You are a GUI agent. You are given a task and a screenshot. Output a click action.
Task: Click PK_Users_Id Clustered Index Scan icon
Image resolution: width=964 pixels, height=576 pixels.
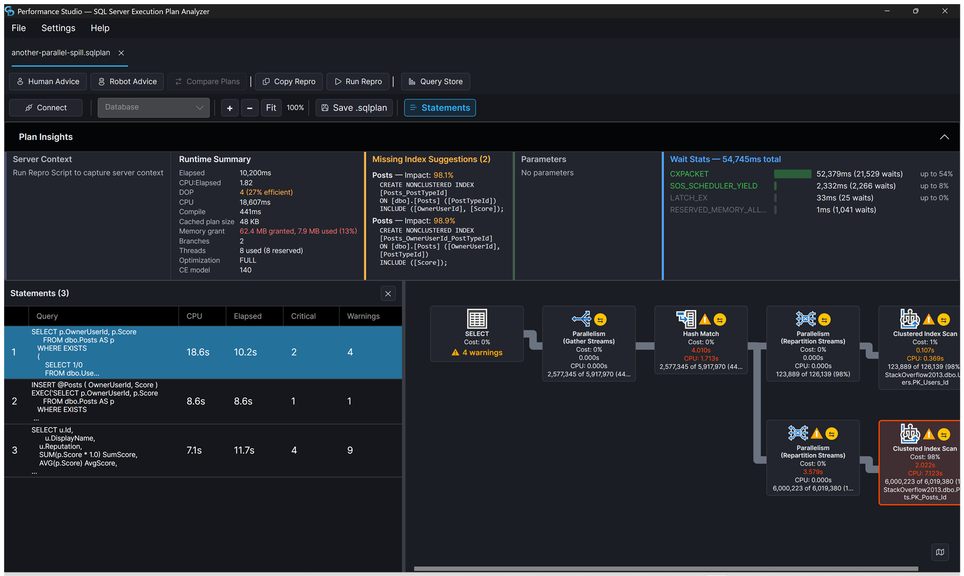(x=910, y=319)
